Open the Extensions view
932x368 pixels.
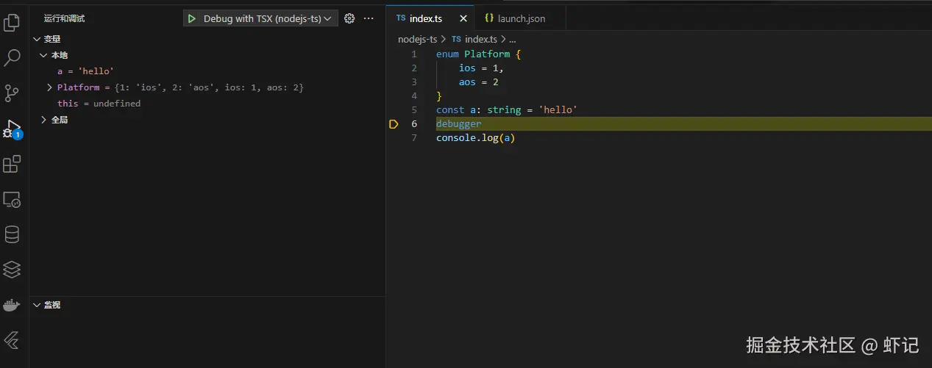point(12,164)
